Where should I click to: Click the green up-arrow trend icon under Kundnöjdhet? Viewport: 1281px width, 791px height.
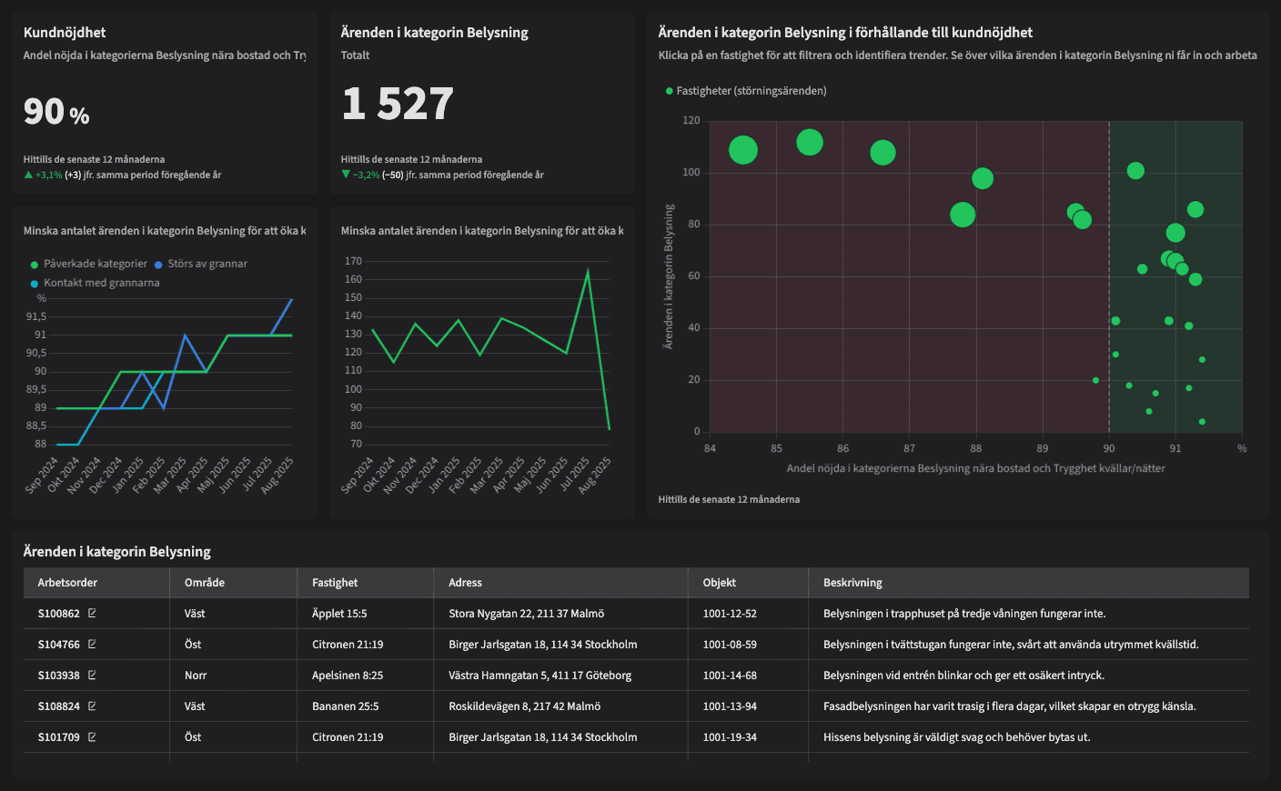coord(28,175)
